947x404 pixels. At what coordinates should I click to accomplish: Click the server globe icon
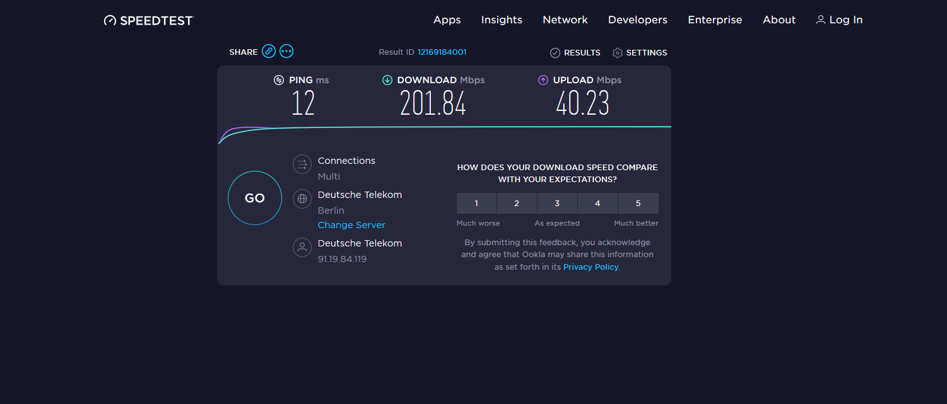(302, 199)
